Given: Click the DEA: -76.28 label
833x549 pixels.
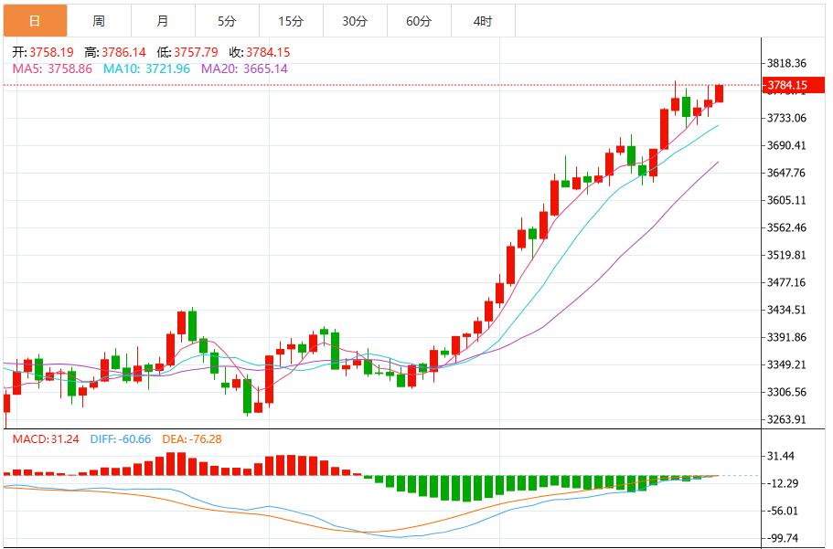Looking at the screenshot, I should pos(191,438).
